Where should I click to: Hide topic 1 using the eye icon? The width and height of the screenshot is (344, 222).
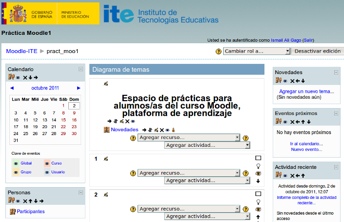point(258,174)
